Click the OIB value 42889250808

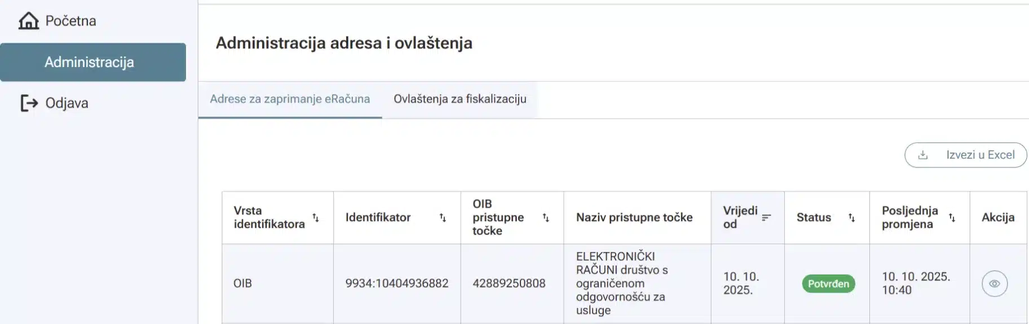(x=509, y=283)
